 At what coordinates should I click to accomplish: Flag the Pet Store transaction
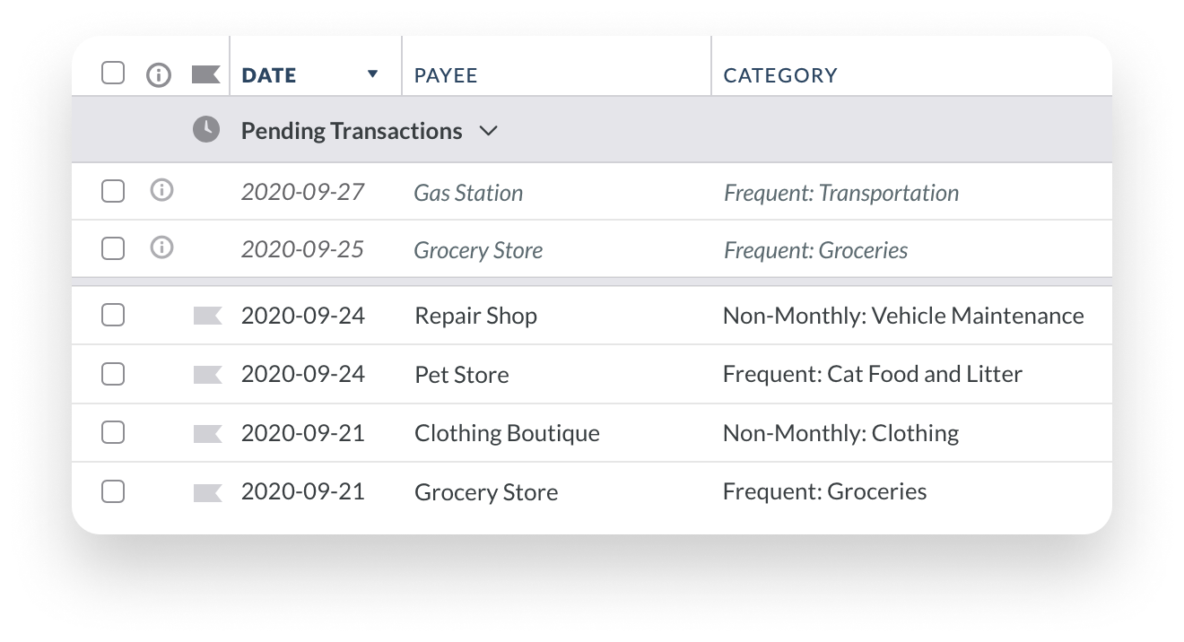(207, 374)
